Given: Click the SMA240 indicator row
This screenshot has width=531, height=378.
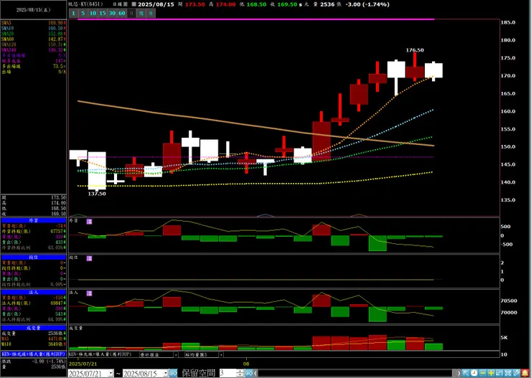Looking at the screenshot, I should pyautogui.click(x=34, y=49).
